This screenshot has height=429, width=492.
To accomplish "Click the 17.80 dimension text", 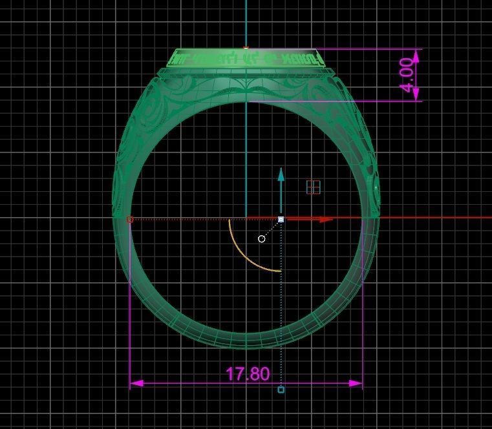I will 248,374.
